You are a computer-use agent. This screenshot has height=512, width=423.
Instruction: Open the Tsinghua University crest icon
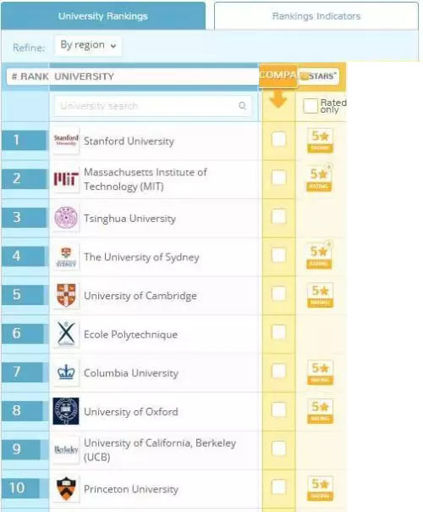(66, 218)
